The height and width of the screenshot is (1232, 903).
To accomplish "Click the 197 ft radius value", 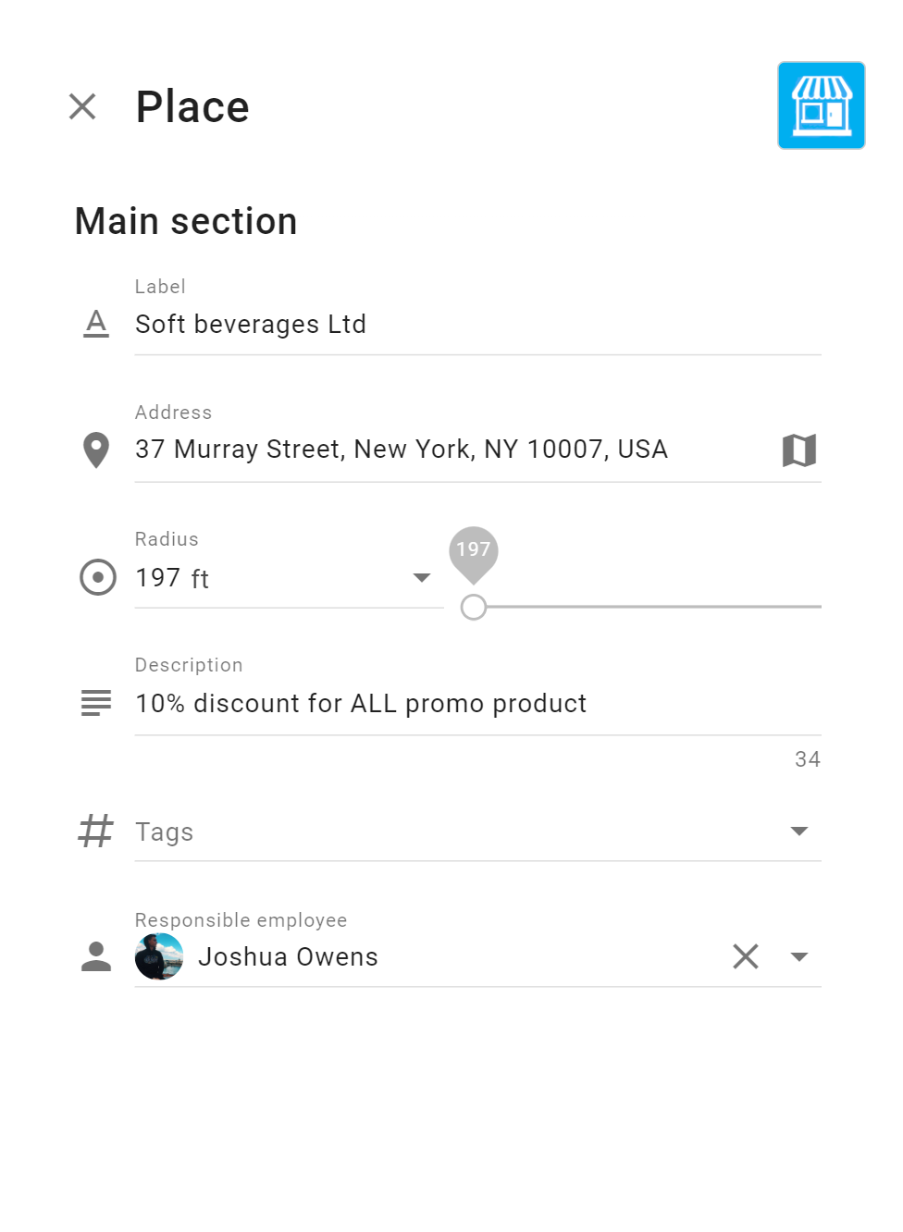I will click(x=172, y=578).
